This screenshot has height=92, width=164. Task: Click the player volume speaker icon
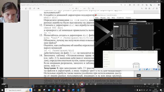149,84
